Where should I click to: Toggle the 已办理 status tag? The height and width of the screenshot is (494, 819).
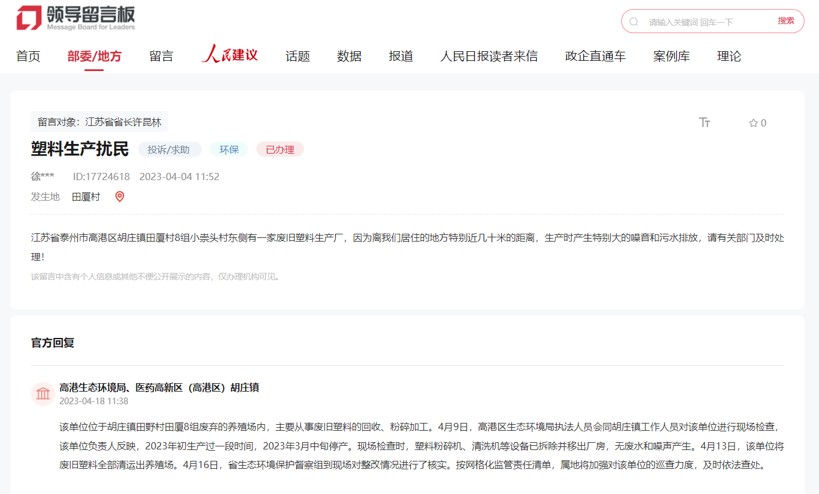[x=280, y=149]
